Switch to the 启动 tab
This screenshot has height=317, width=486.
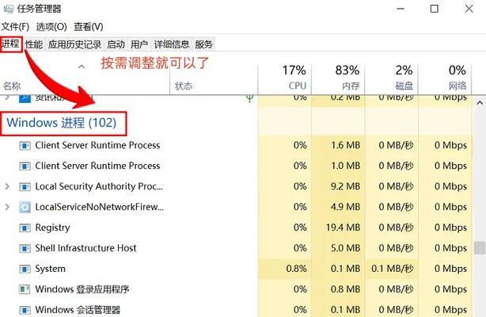click(116, 44)
